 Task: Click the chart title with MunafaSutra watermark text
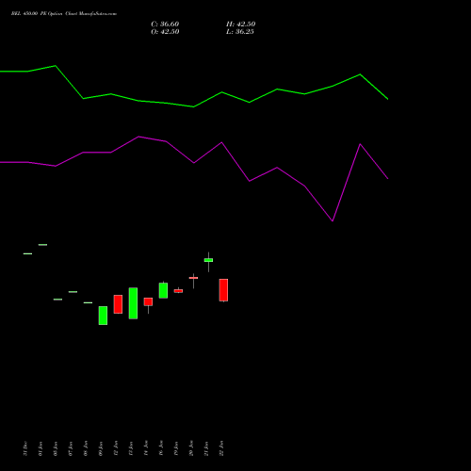pyautogui.click(x=64, y=14)
